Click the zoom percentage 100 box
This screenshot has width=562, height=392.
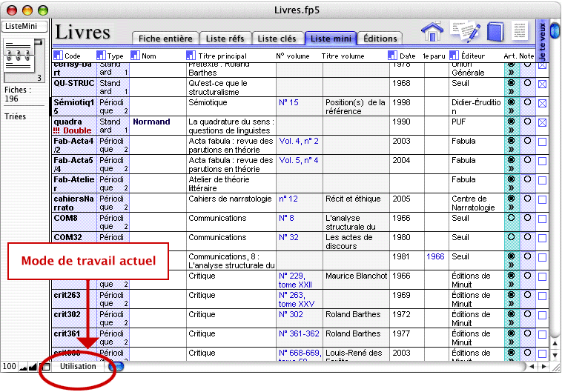(x=10, y=367)
